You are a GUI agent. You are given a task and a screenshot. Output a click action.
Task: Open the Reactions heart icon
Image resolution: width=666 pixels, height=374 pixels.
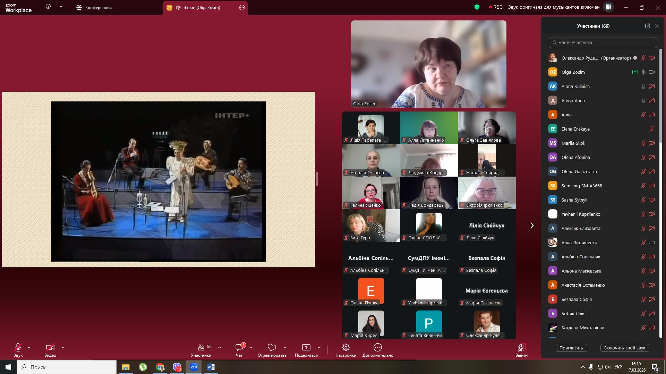(272, 347)
